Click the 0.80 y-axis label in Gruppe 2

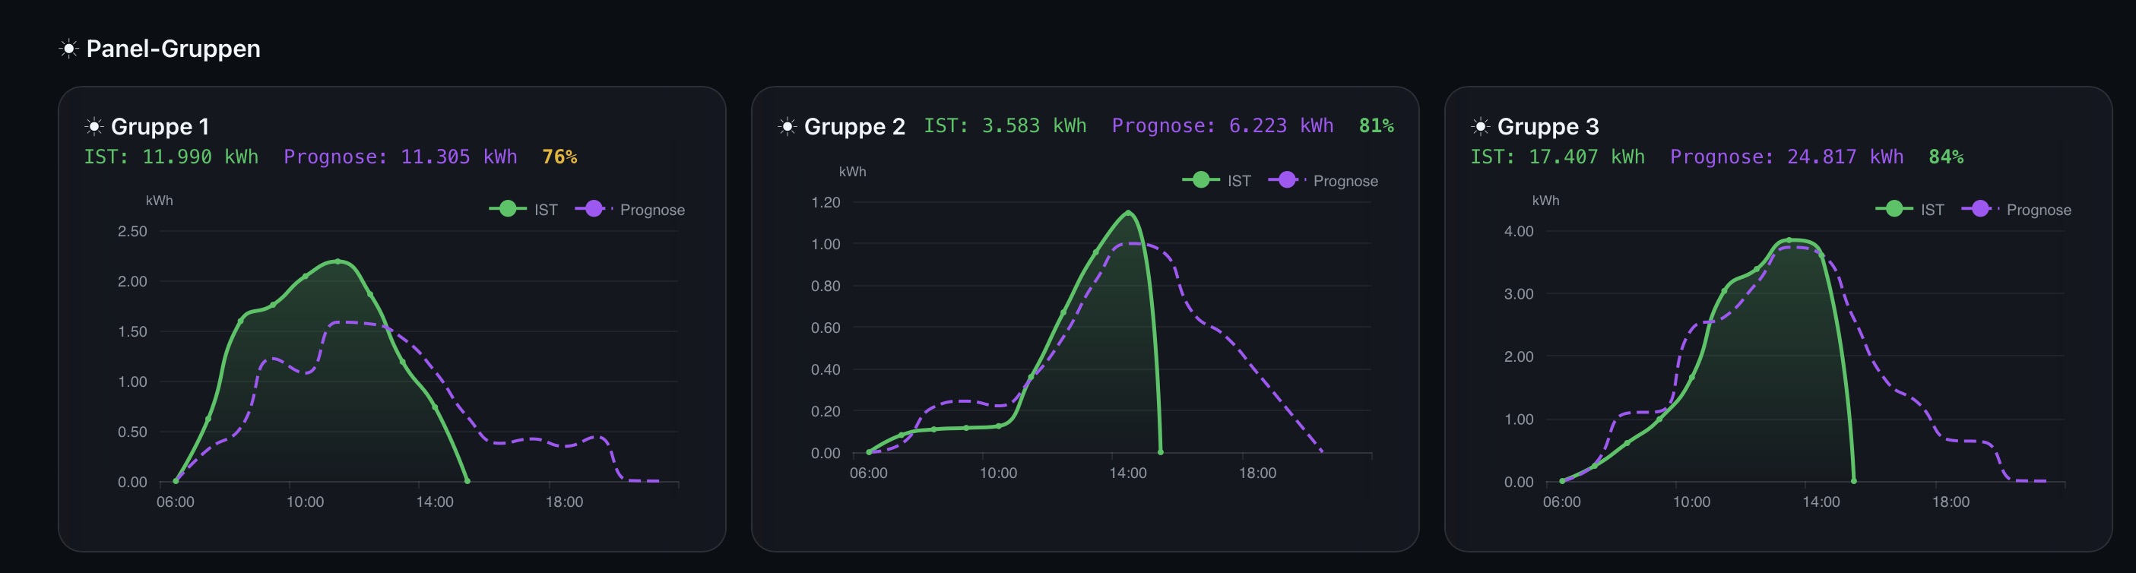[x=826, y=286]
